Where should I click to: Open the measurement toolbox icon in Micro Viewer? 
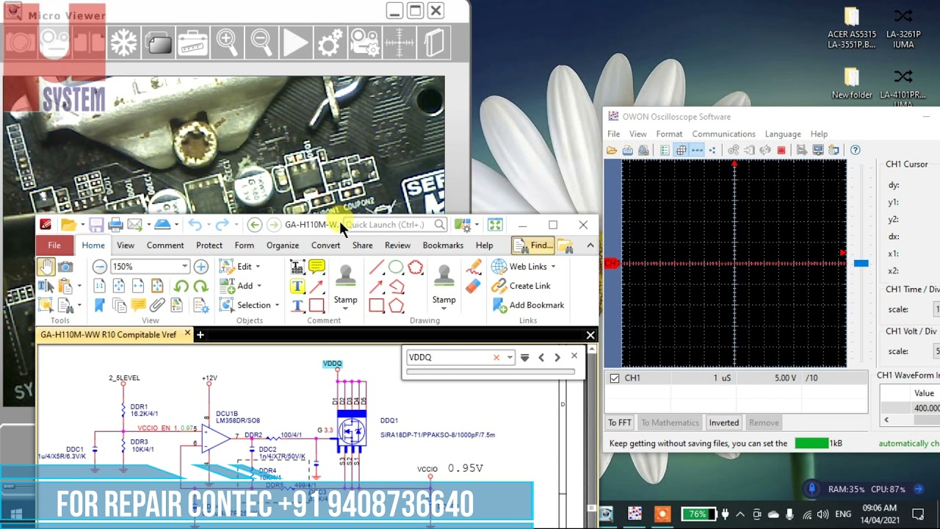click(x=192, y=43)
